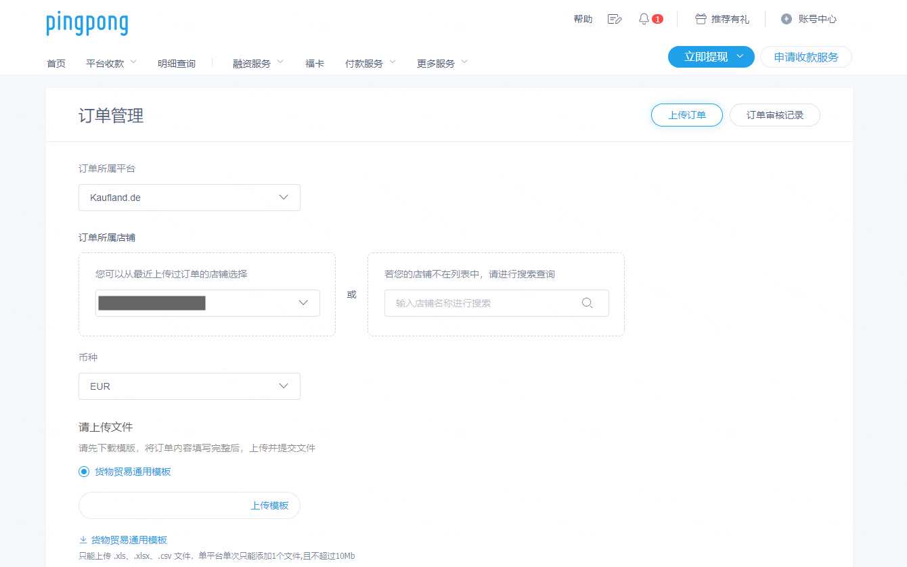The height and width of the screenshot is (567, 907).
Task: Open the notification bell icon
Action: coord(644,19)
